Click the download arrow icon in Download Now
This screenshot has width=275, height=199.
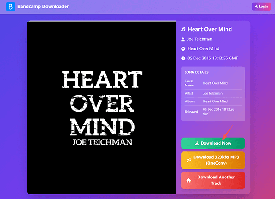click(197, 143)
